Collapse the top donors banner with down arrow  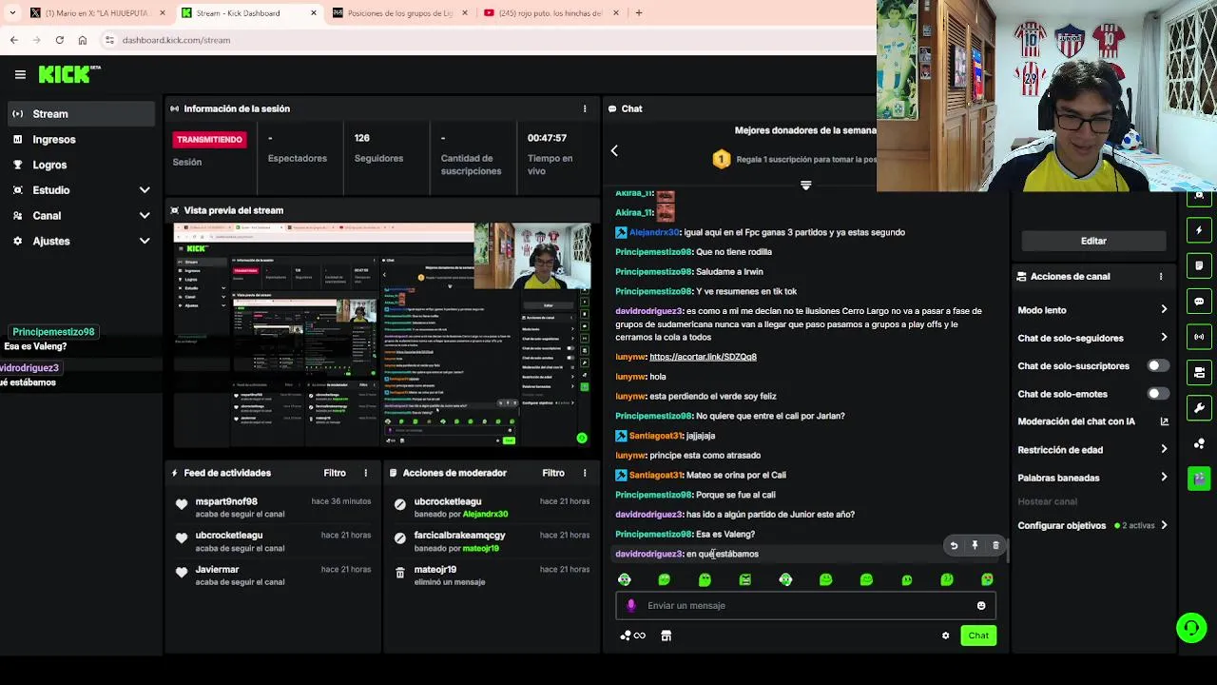(x=805, y=186)
